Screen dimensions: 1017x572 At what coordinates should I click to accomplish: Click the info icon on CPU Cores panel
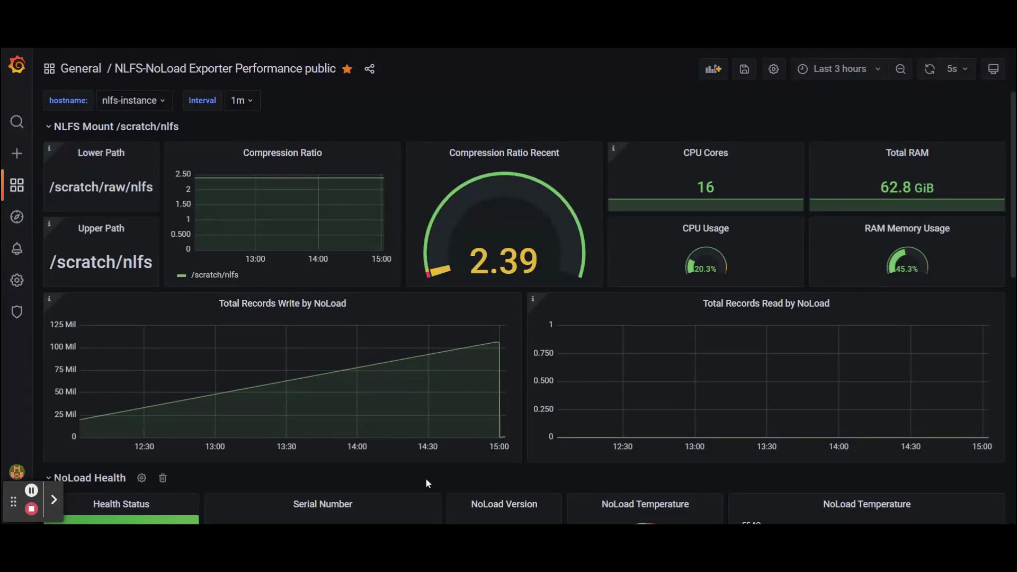point(613,148)
